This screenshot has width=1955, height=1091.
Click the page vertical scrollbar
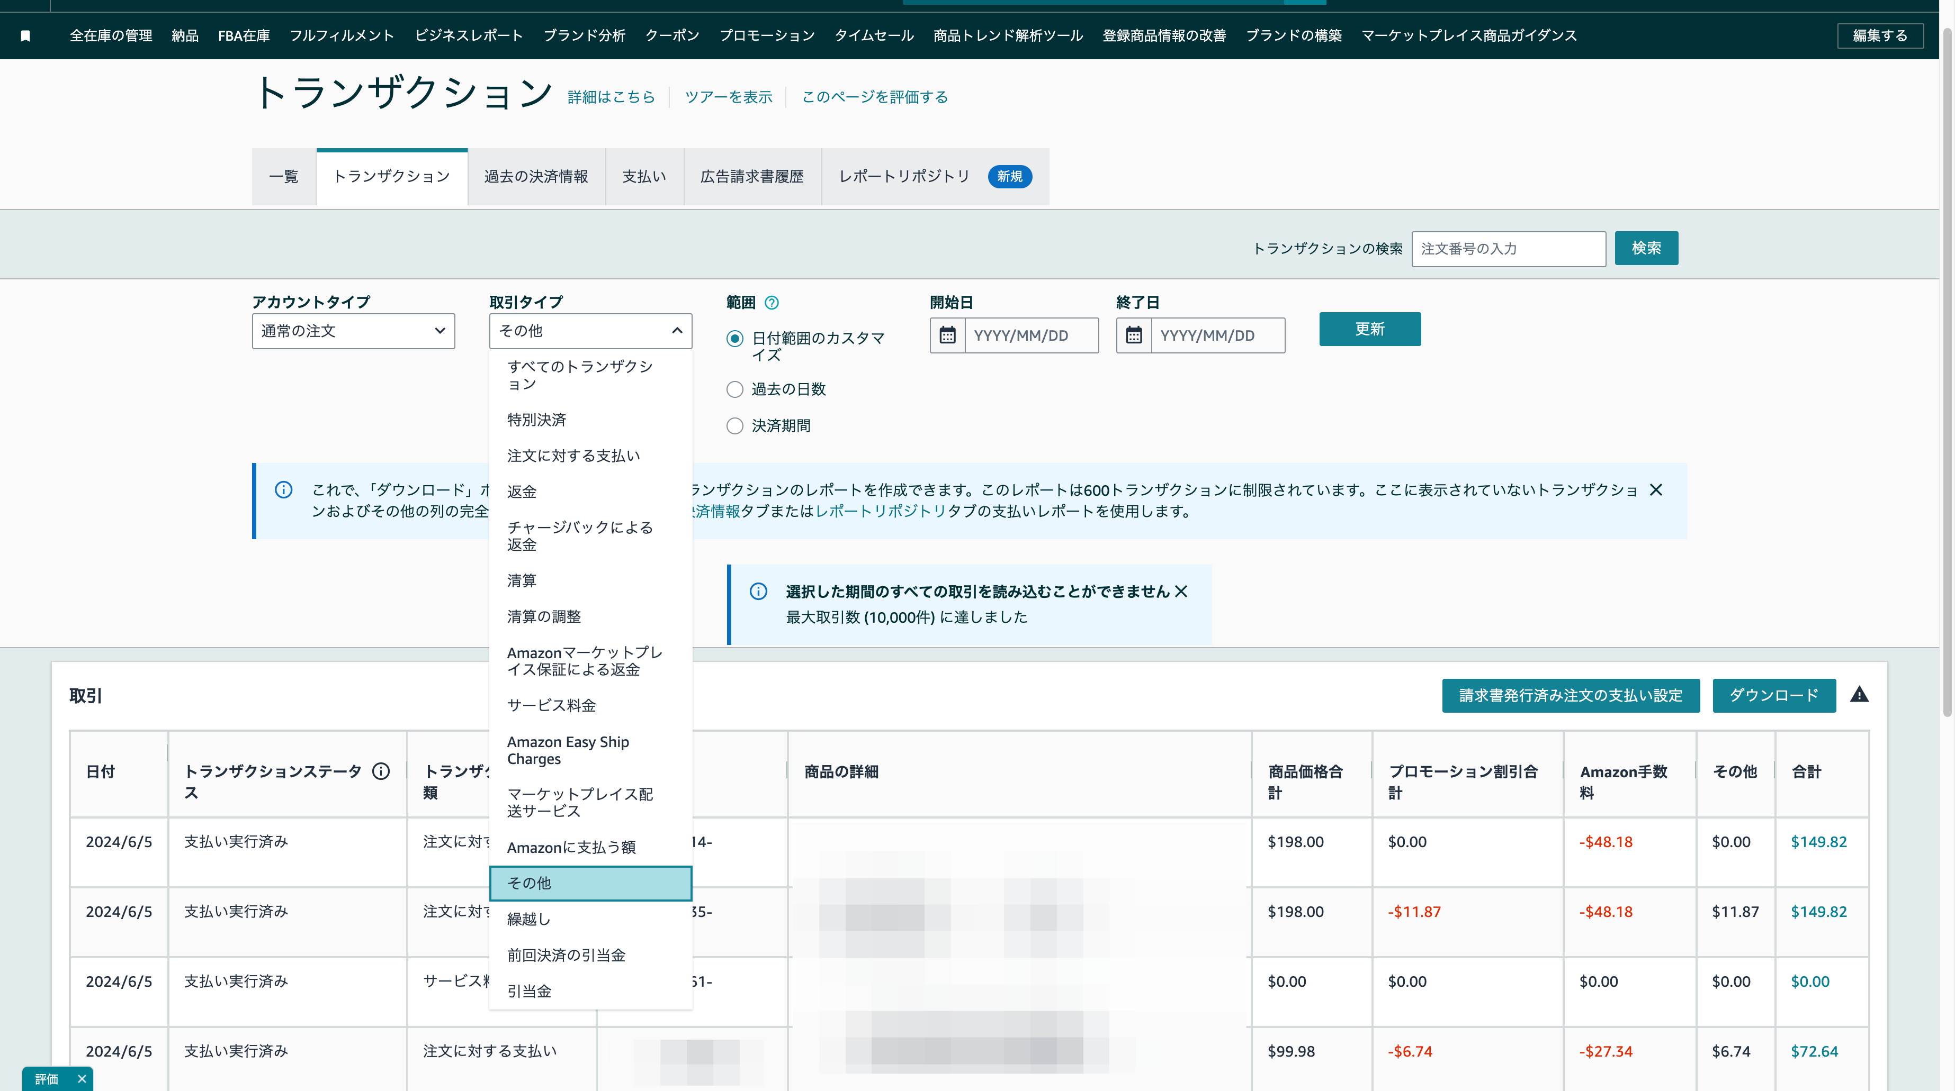tap(1947, 371)
